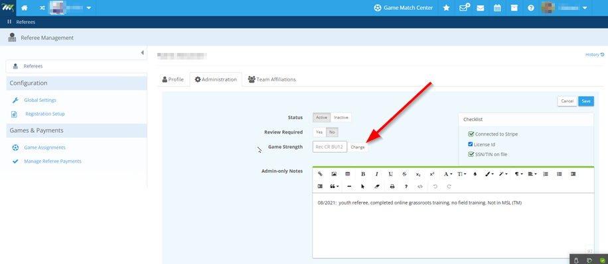Click into the Admin-only Notes text area

point(453,226)
